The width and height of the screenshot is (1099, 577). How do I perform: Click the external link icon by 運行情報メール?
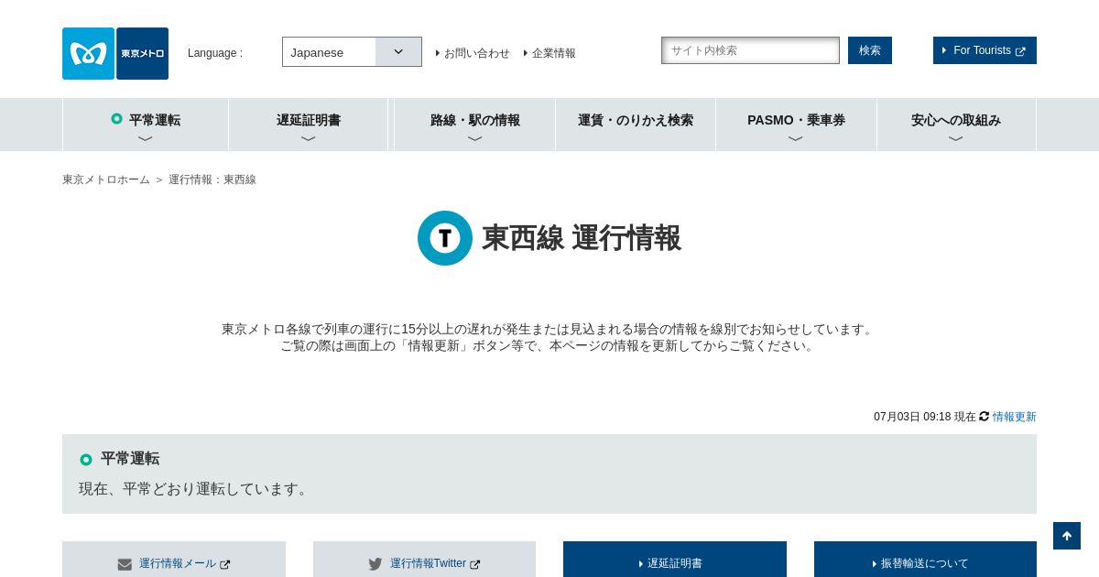225,564
